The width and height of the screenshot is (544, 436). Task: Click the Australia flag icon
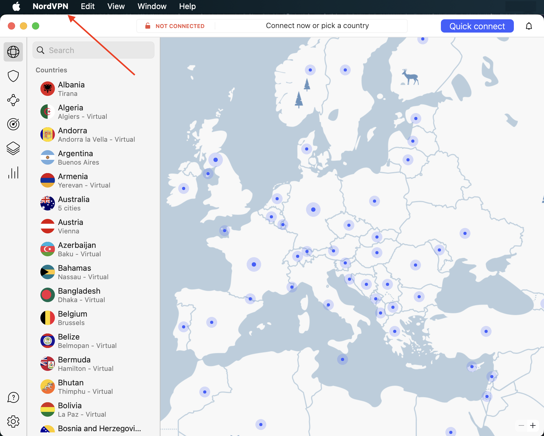pyautogui.click(x=47, y=203)
